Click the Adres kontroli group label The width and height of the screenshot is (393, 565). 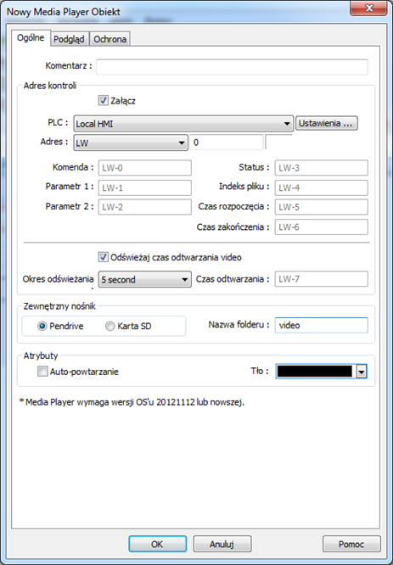pos(50,86)
